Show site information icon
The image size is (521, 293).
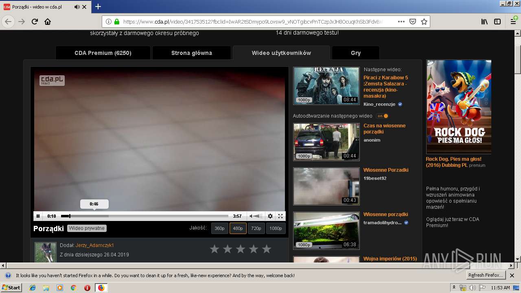click(109, 22)
